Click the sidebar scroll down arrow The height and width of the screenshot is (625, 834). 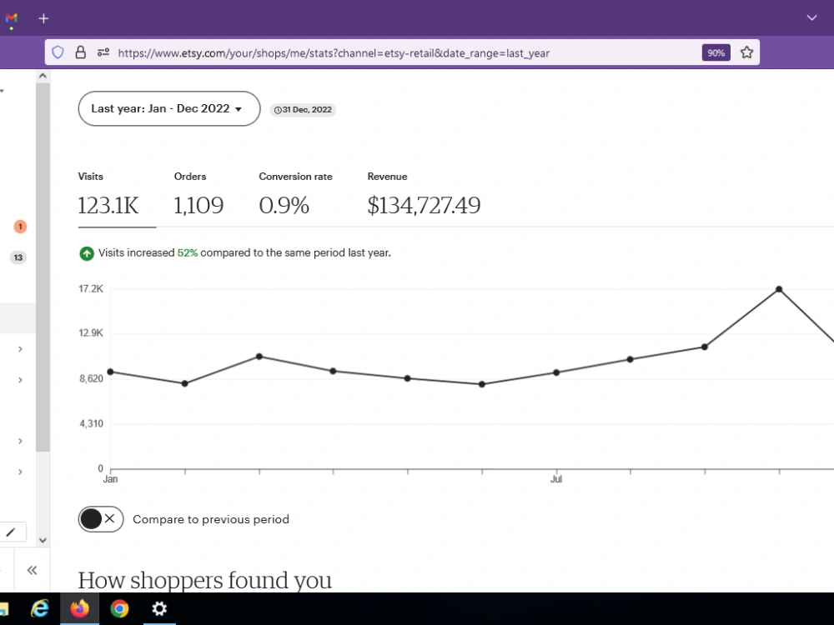tap(43, 540)
